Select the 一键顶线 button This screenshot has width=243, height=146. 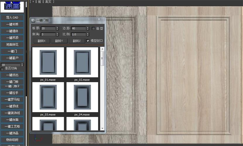[12, 106]
